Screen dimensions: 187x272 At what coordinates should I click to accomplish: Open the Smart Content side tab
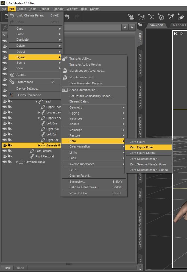[x=140, y=63]
